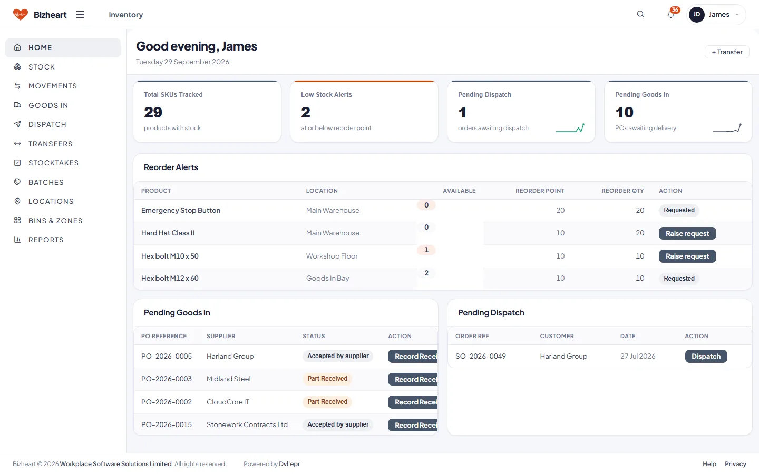Click the Inventory header title
This screenshot has width=759, height=474.
click(126, 15)
